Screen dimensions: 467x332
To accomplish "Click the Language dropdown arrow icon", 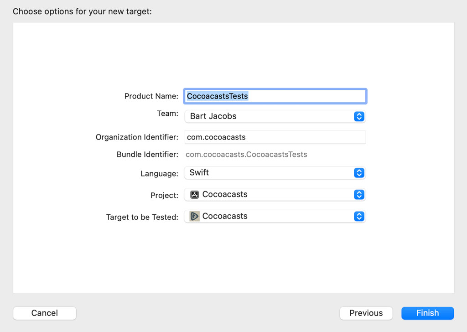I will pyautogui.click(x=359, y=173).
